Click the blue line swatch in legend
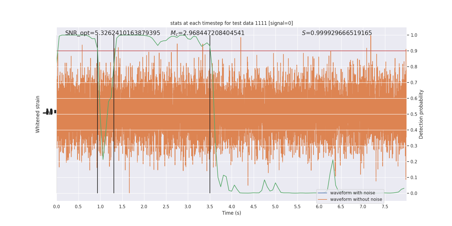This screenshot has height=226, width=452. 322,193
